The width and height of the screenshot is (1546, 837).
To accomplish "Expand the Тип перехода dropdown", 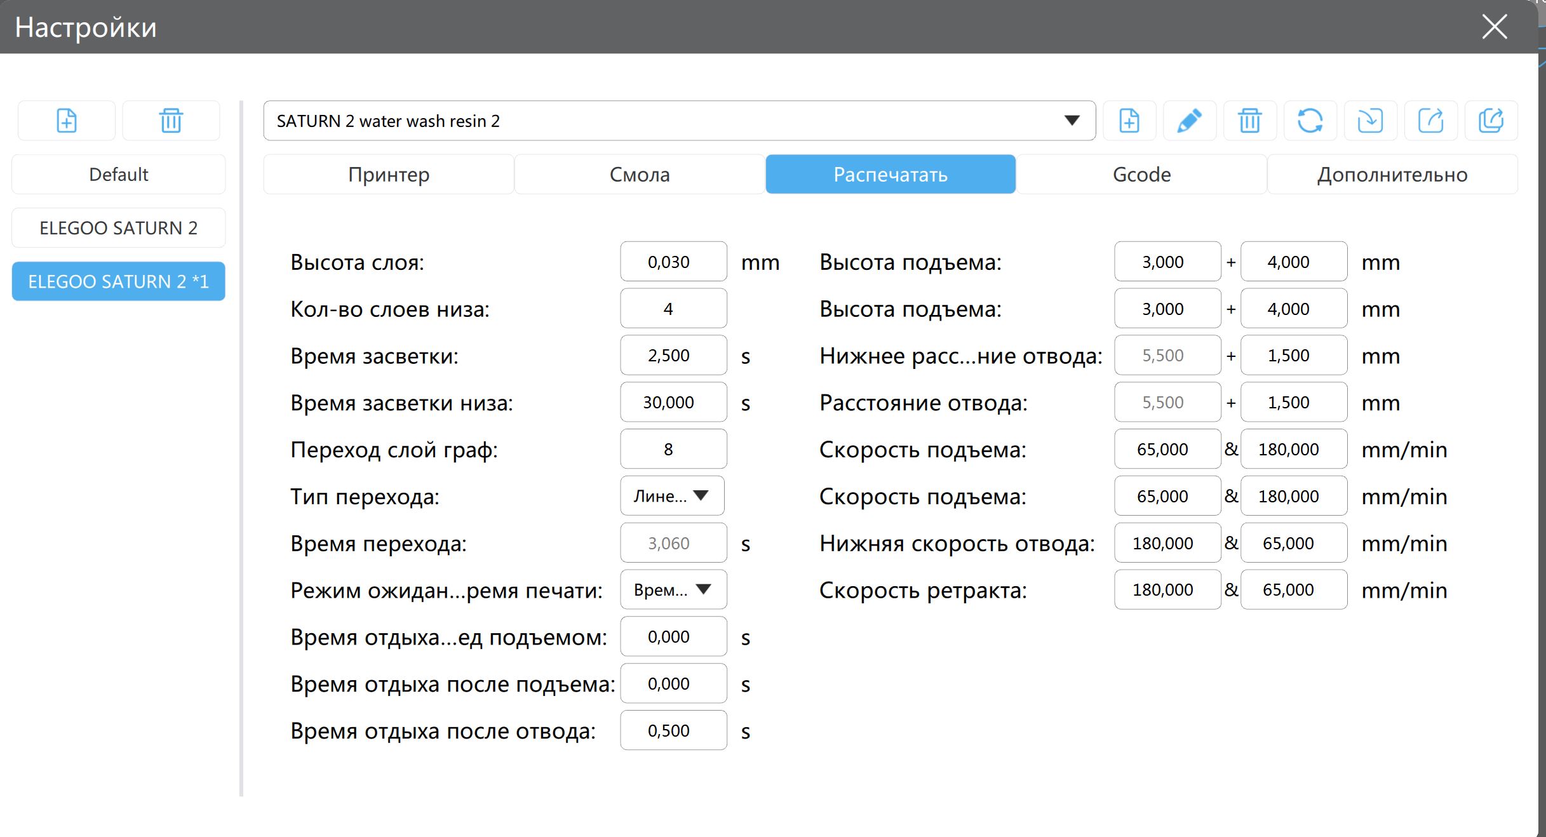I will click(x=672, y=496).
